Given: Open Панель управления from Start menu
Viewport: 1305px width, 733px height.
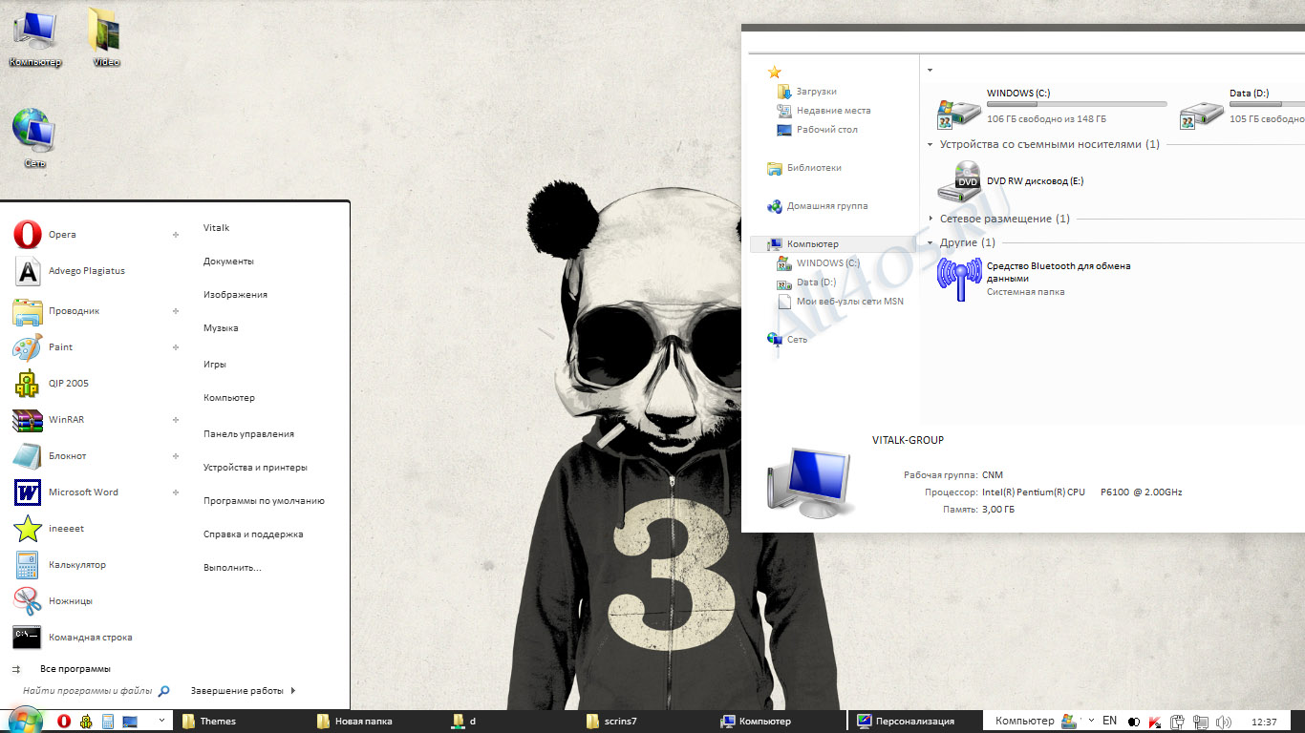Looking at the screenshot, I should [248, 434].
